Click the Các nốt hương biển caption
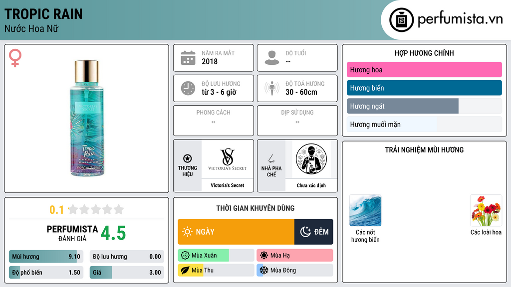The image size is (511, 287). (x=365, y=236)
